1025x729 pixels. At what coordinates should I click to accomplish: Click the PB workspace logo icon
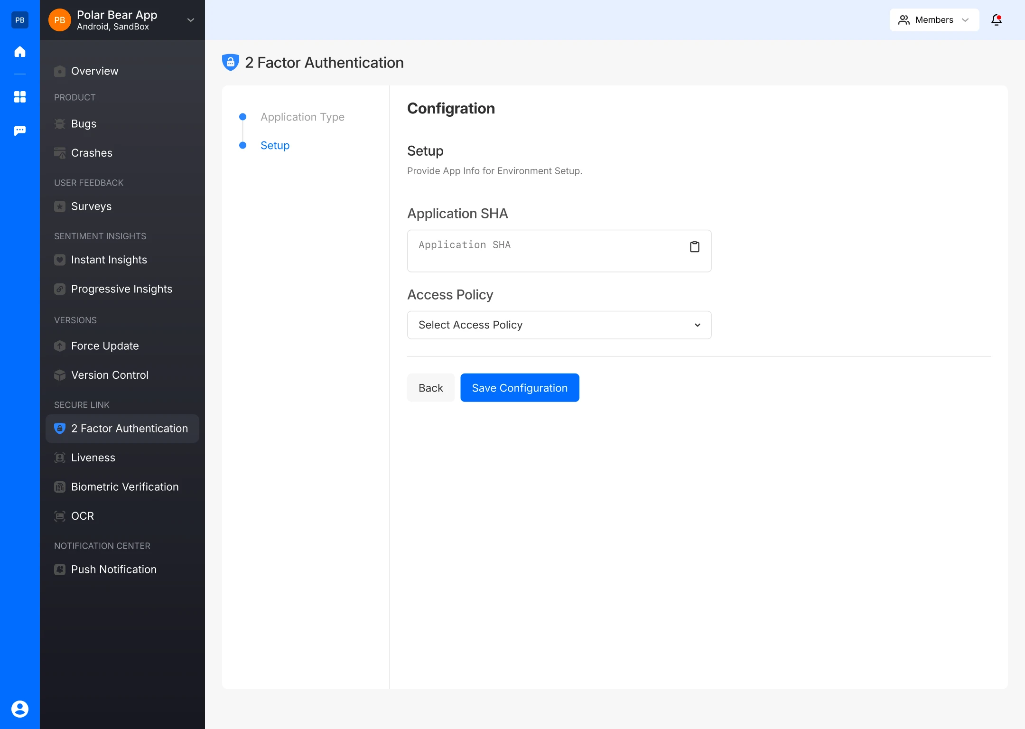click(x=20, y=20)
